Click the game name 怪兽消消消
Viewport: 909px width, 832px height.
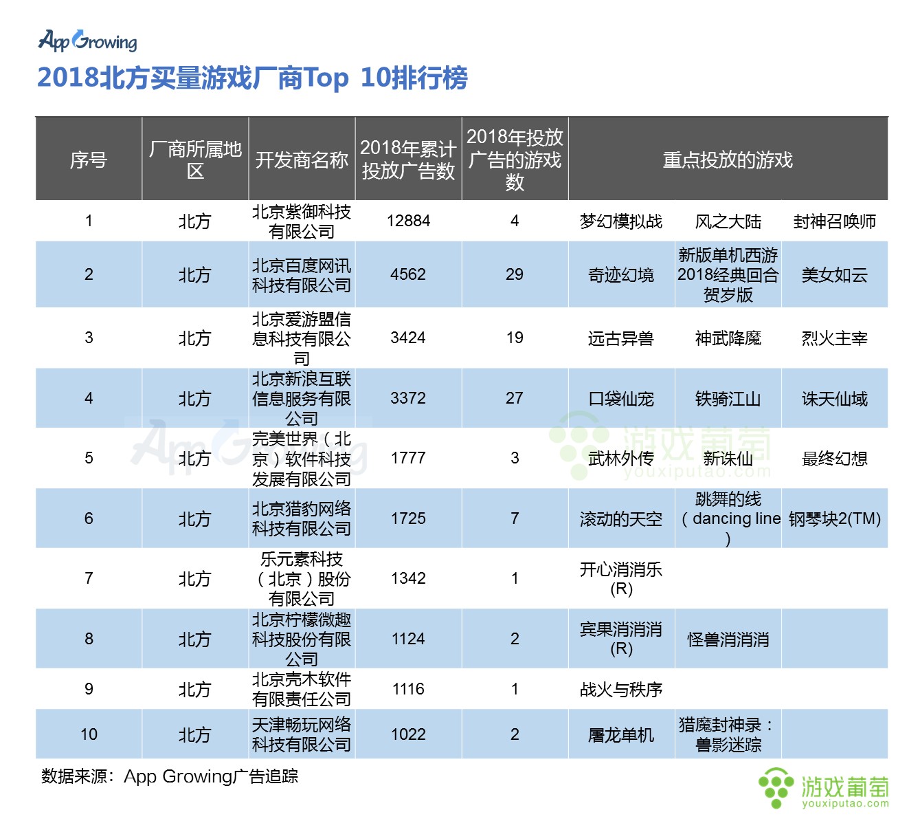(x=728, y=639)
